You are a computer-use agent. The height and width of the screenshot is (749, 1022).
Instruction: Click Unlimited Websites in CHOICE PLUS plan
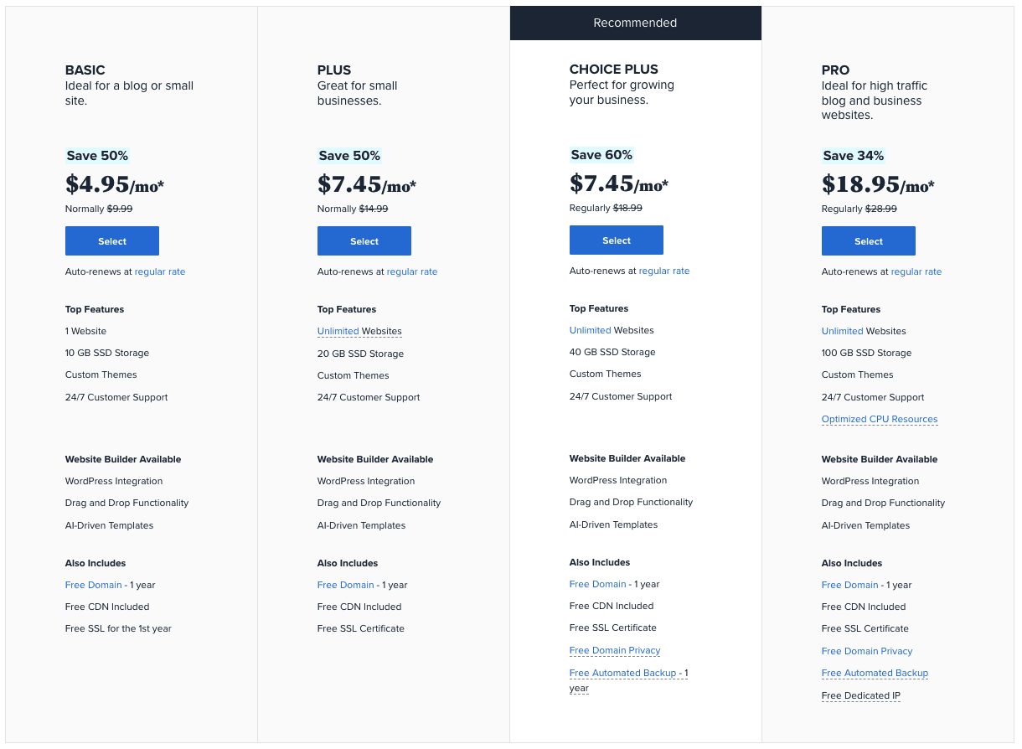point(612,331)
